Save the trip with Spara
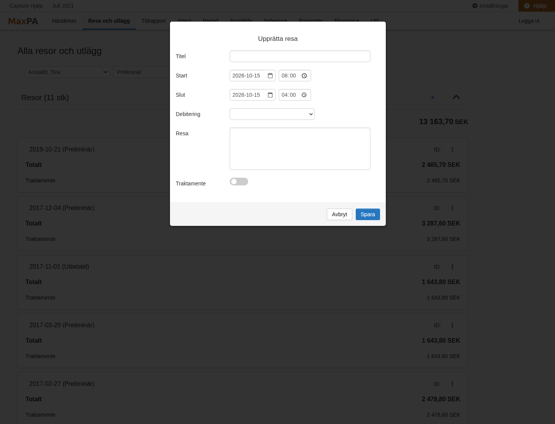This screenshot has height=424, width=555. [x=368, y=214]
